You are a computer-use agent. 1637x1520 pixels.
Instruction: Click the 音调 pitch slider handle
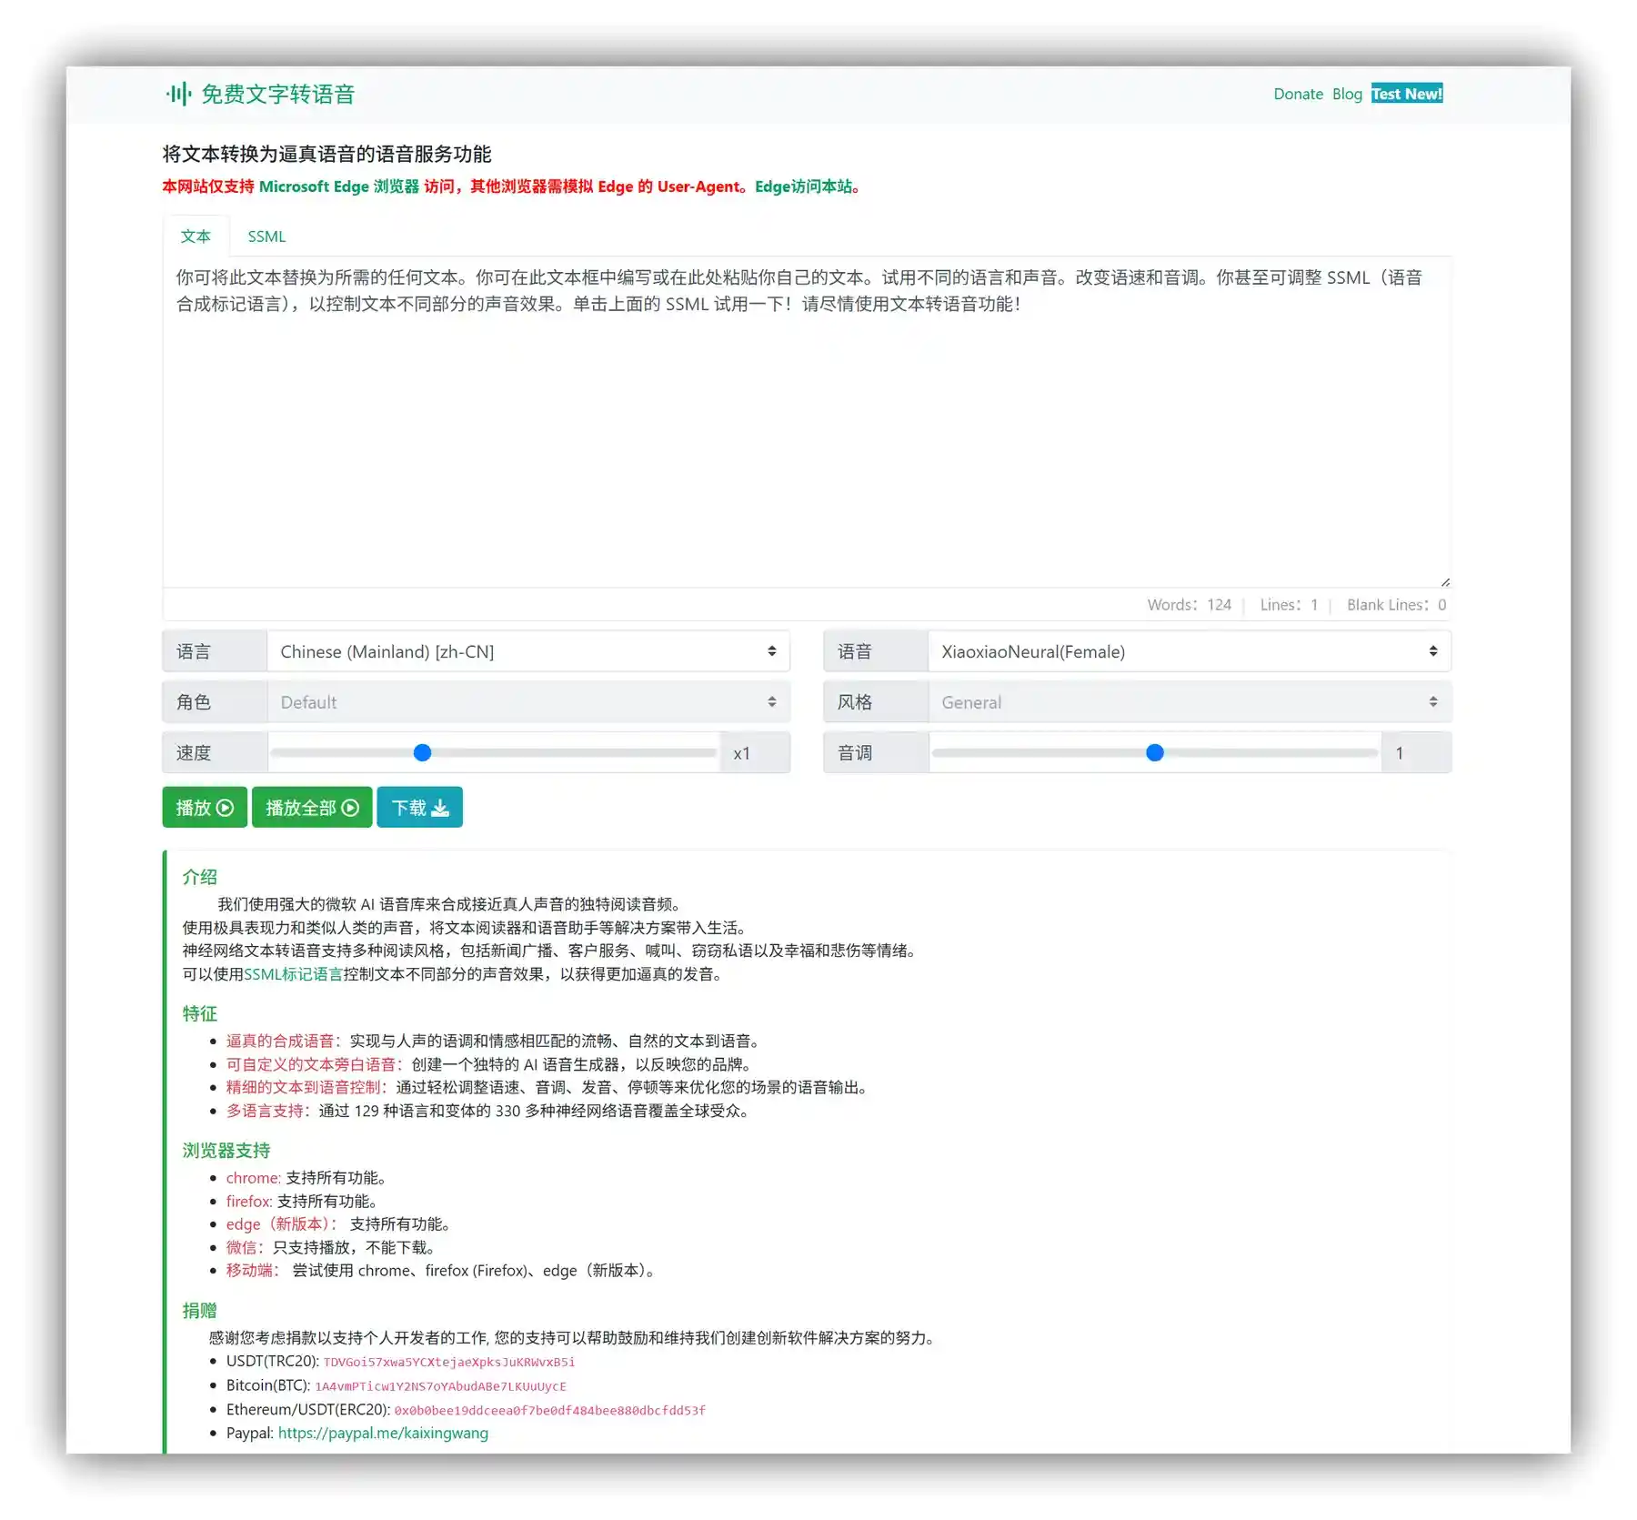point(1155,753)
